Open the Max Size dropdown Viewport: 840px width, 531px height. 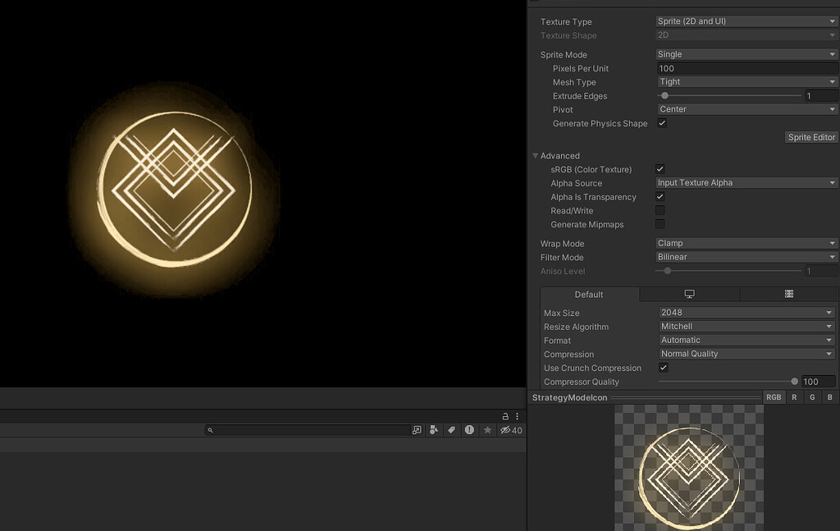(746, 313)
